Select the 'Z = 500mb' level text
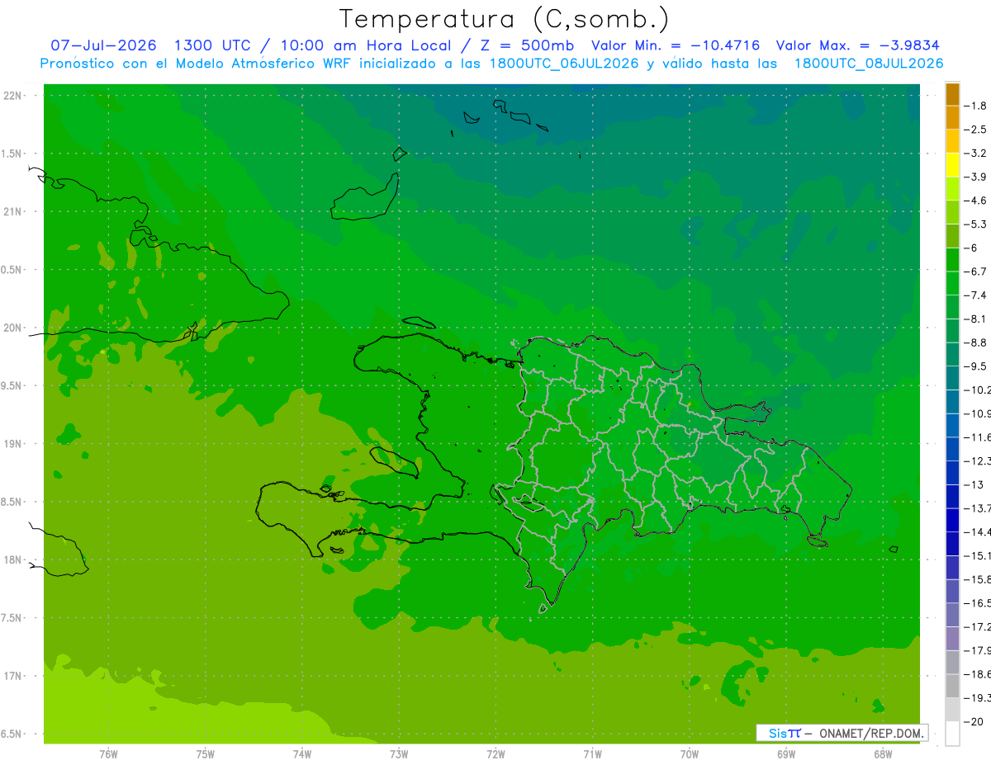The image size is (991, 765). (526, 45)
